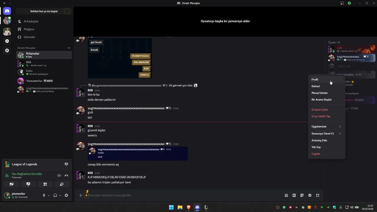Image resolution: width=377 pixels, height=212 pixels.
Task: Mute microphone in user panel
Action: point(44,195)
